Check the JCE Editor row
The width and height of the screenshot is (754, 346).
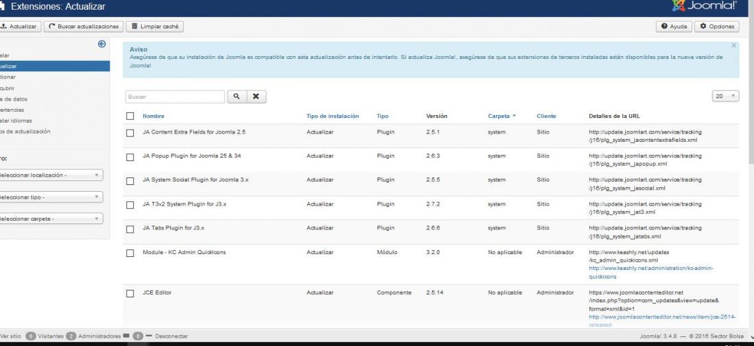(130, 294)
